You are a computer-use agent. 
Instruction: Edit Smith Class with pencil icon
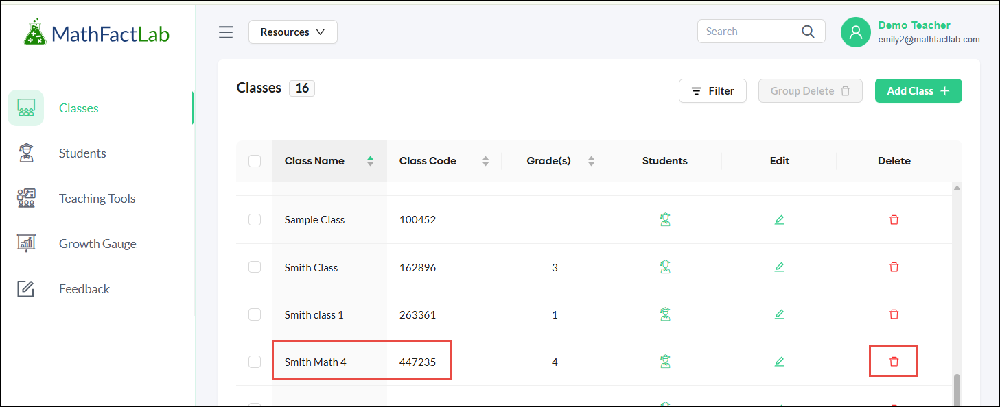pyautogui.click(x=779, y=267)
